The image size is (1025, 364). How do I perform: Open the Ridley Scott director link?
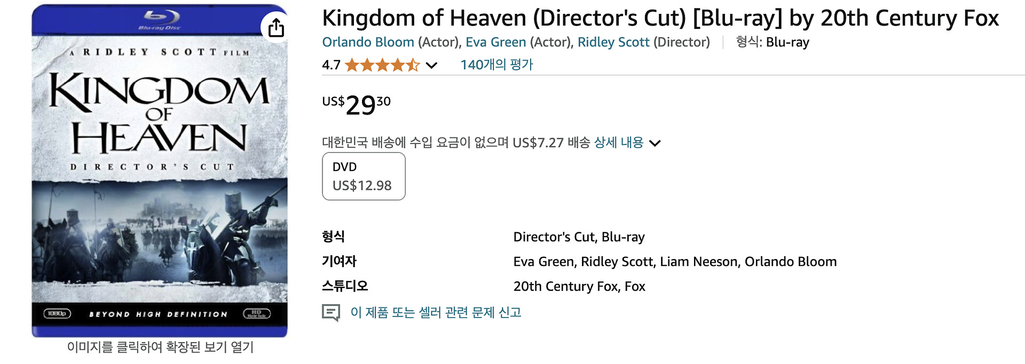[613, 42]
